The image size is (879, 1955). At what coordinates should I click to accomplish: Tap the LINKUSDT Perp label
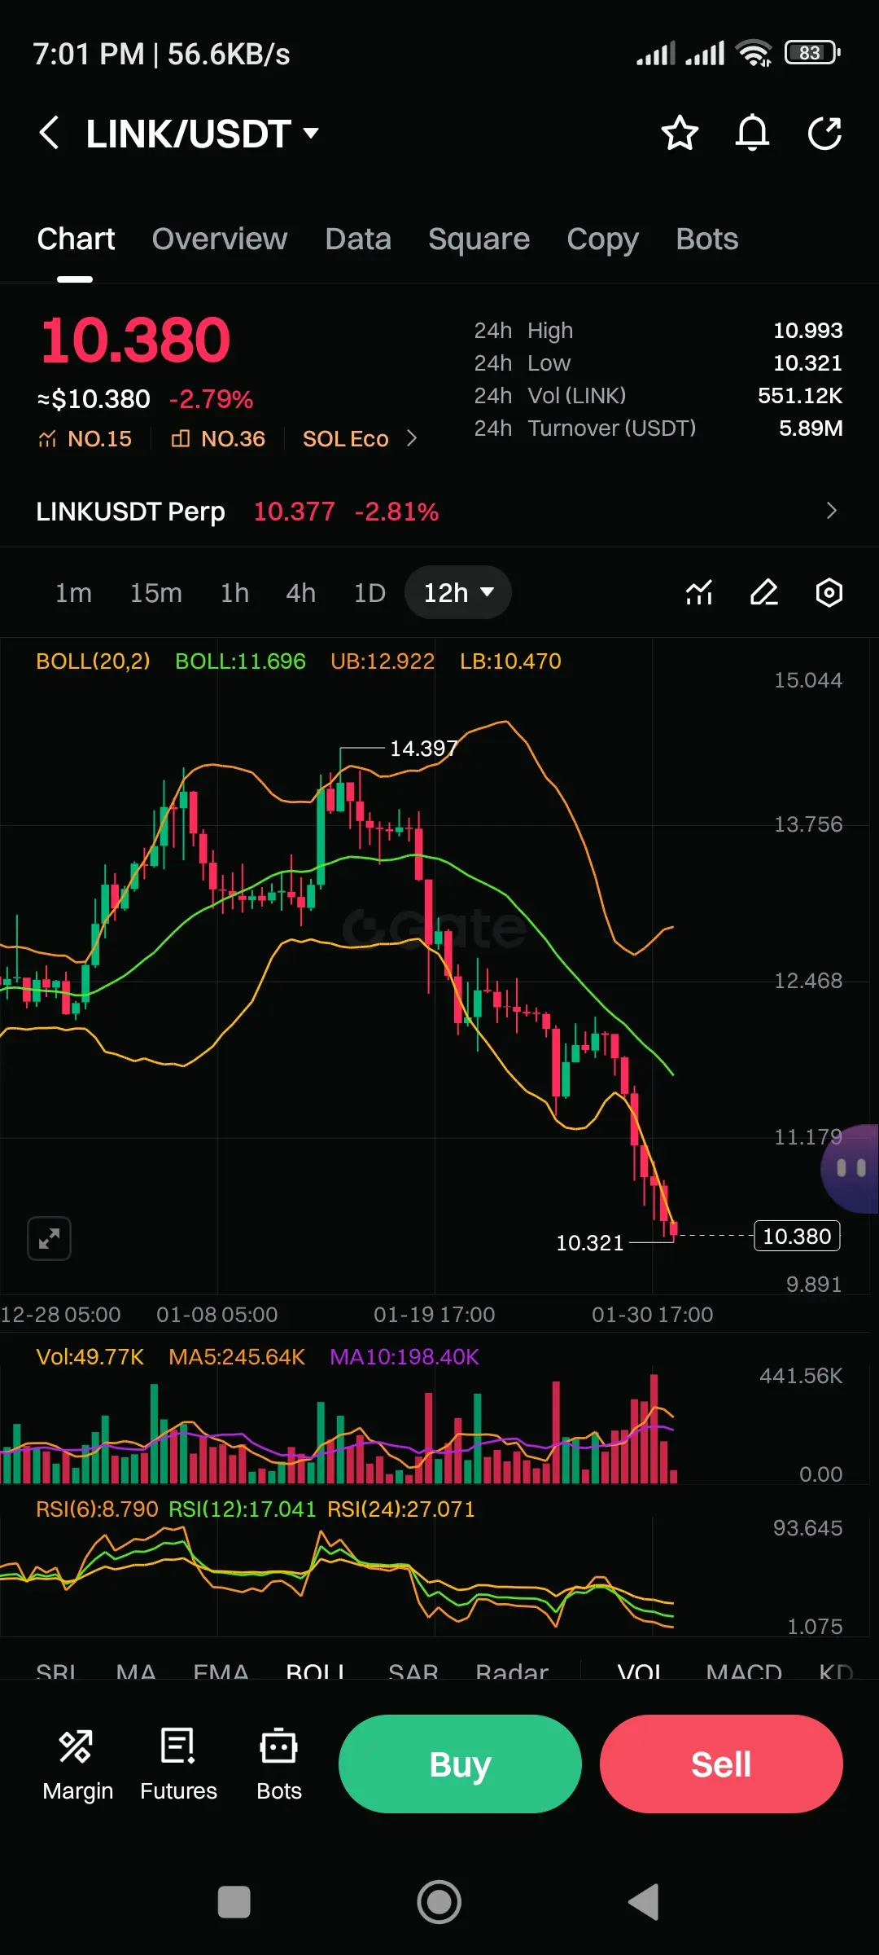pyautogui.click(x=130, y=512)
